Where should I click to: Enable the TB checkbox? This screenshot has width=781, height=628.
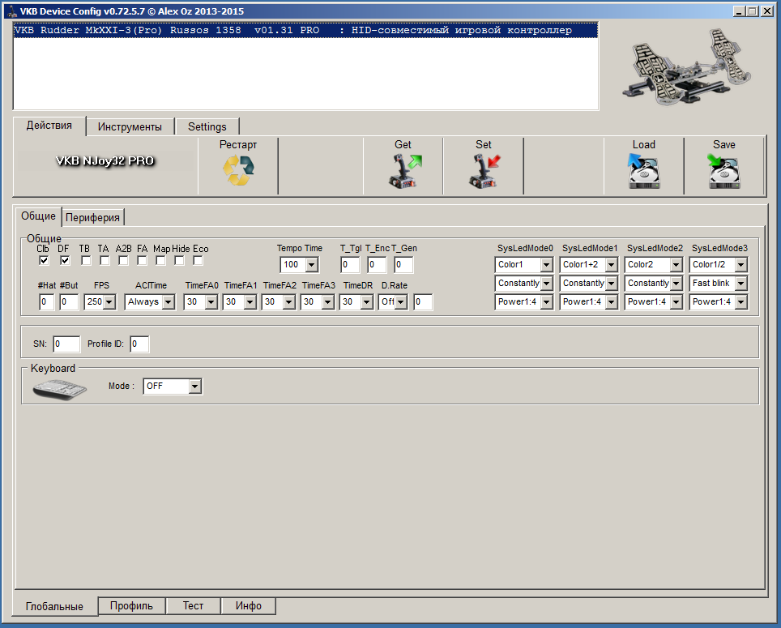(x=86, y=260)
